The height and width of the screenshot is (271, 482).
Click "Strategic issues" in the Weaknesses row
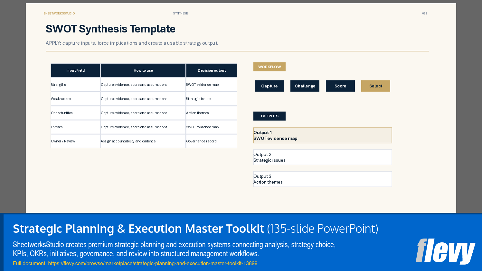coord(212,99)
